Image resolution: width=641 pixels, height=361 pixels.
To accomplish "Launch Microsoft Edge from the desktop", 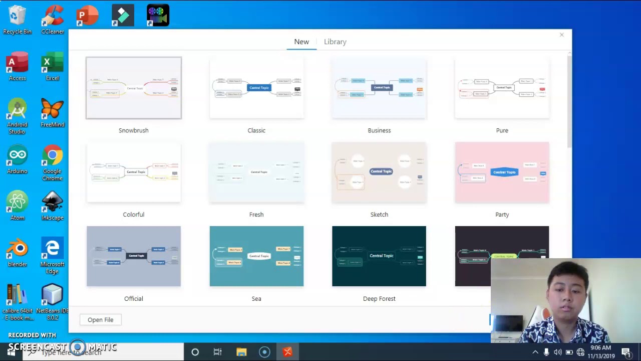I will pyautogui.click(x=53, y=257).
